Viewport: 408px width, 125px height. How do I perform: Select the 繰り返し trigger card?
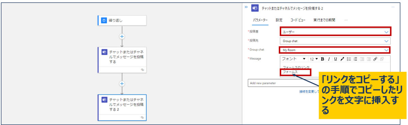coord(122,20)
